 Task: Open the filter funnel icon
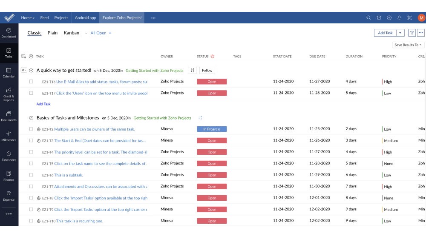412,33
